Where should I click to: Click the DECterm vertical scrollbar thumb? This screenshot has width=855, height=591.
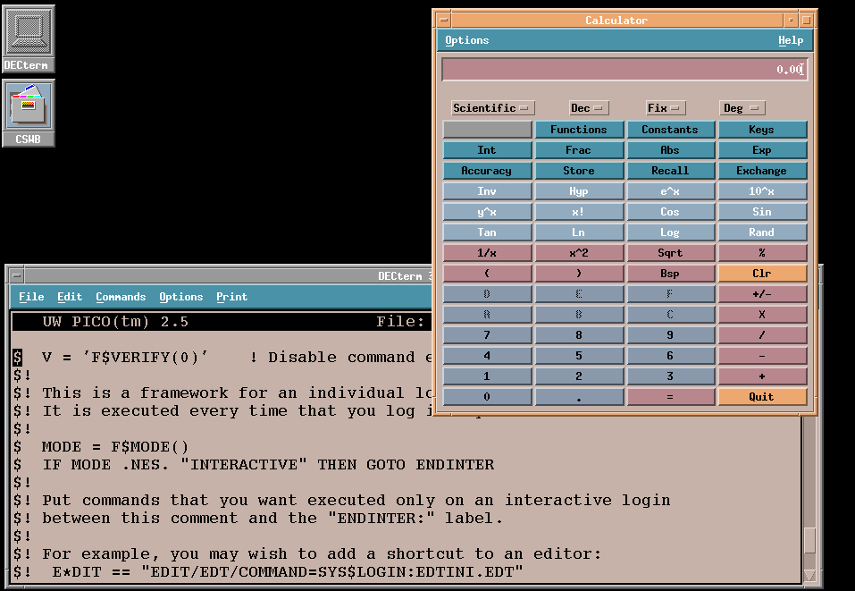pos(809,541)
